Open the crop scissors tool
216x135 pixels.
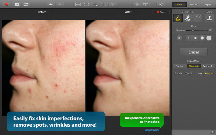tap(160, 4)
